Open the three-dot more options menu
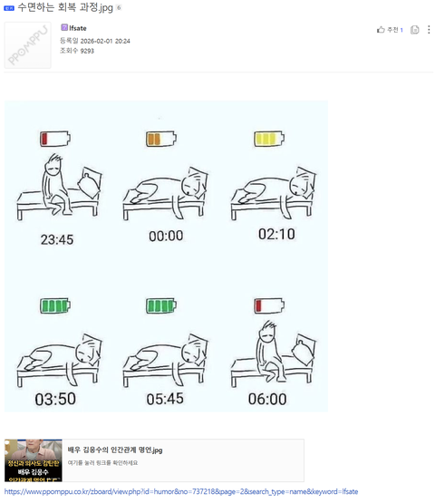This screenshot has width=435, height=503. tap(429, 30)
